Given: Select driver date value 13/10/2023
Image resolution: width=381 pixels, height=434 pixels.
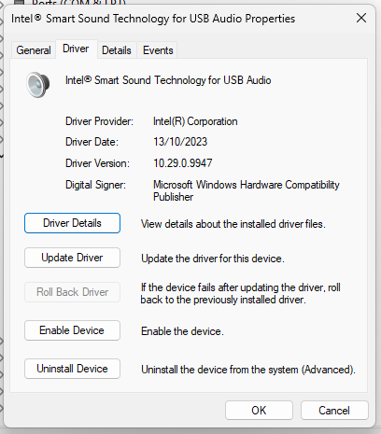Looking at the screenshot, I should coord(180,142).
